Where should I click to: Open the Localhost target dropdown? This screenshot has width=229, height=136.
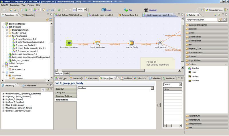point(152,88)
